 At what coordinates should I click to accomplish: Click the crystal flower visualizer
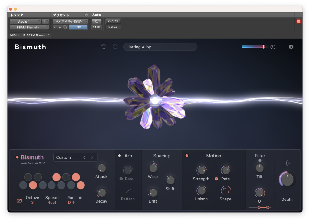(x=155, y=97)
